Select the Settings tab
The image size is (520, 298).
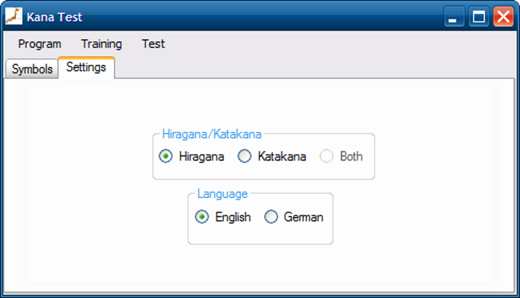[86, 67]
